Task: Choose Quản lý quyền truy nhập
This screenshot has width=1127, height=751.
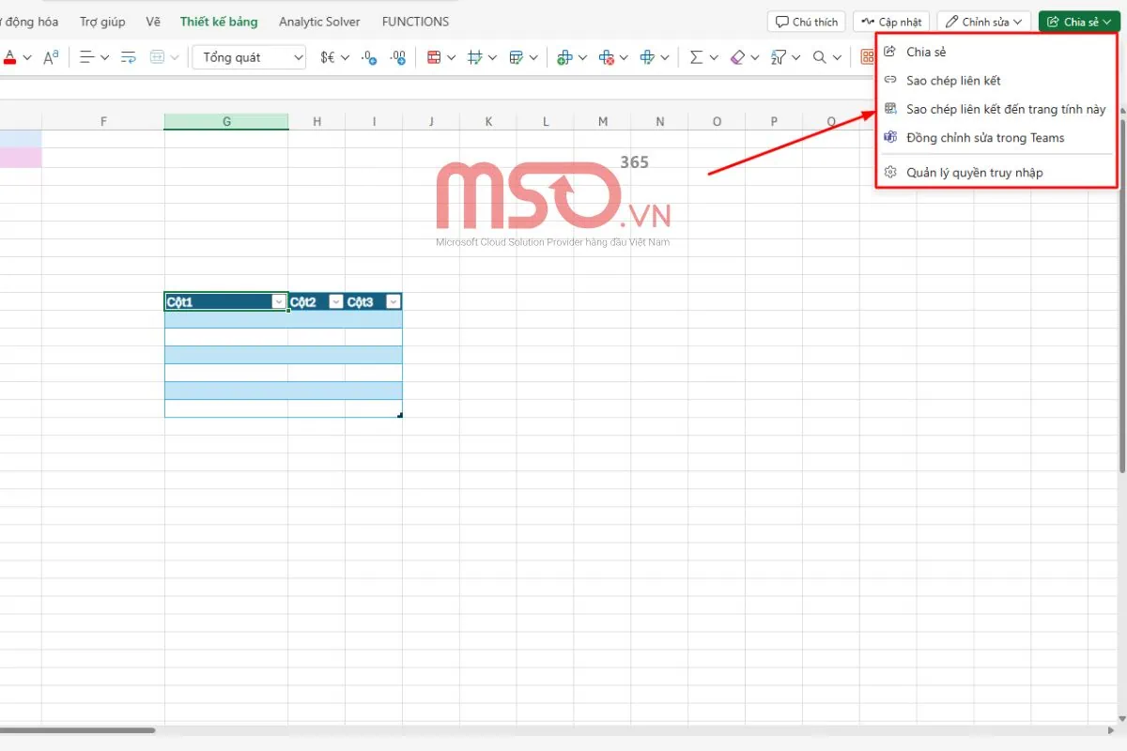Action: [x=974, y=173]
